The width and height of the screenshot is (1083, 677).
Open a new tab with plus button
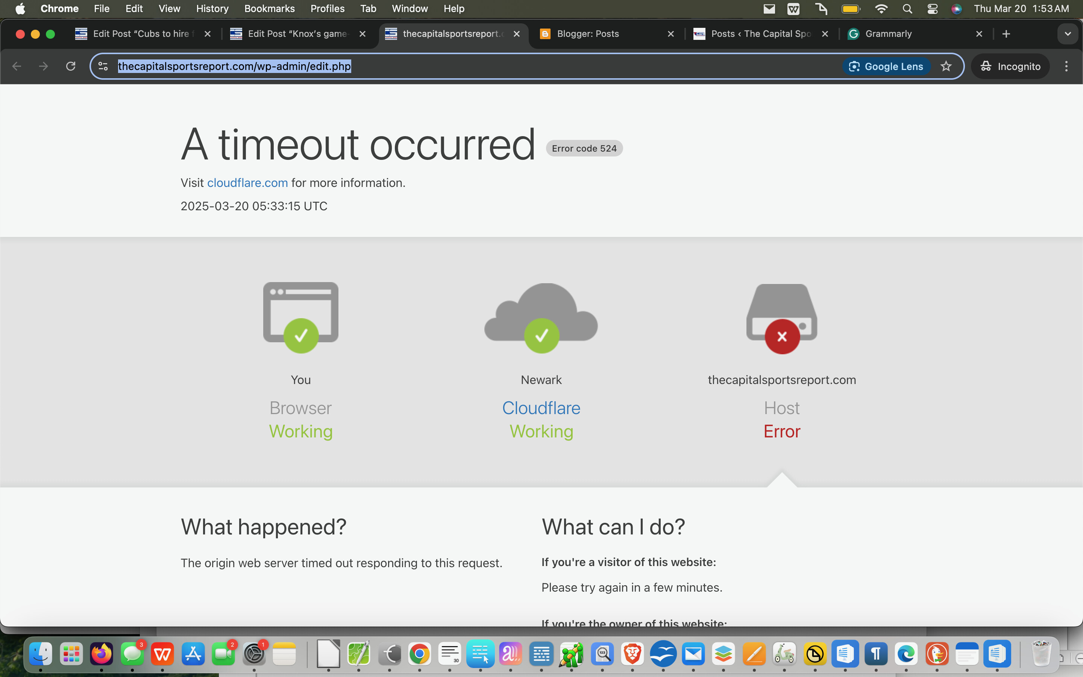[x=1006, y=34]
